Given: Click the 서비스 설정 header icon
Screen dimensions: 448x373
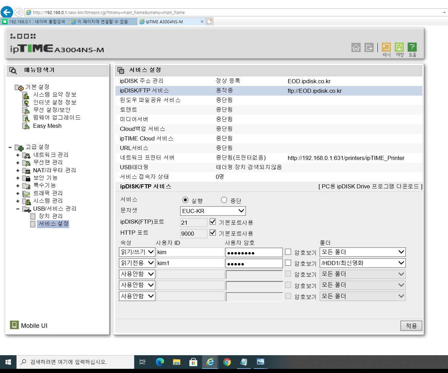Looking at the screenshot, I should (x=121, y=70).
